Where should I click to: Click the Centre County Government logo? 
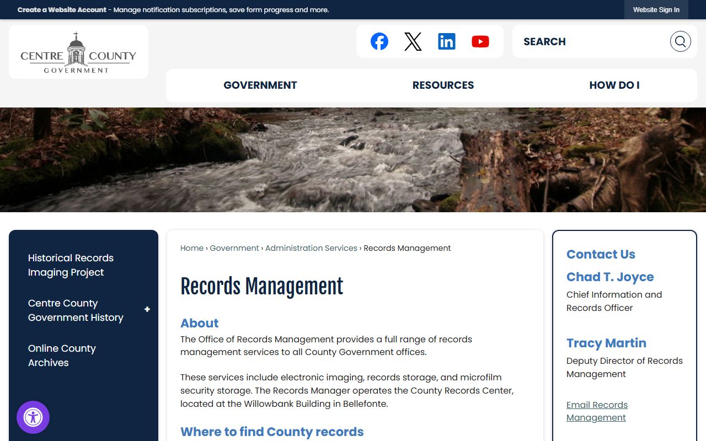pyautogui.click(x=78, y=52)
